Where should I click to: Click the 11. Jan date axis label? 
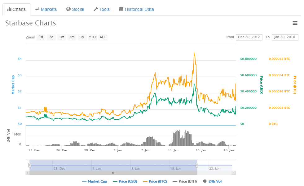click(x=173, y=150)
